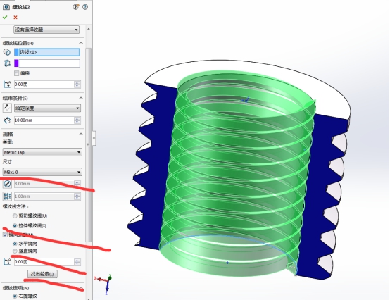Select the 拉伸螺纹线 extrude thread radio
Screen dimensions: 390x300
tap(15, 225)
